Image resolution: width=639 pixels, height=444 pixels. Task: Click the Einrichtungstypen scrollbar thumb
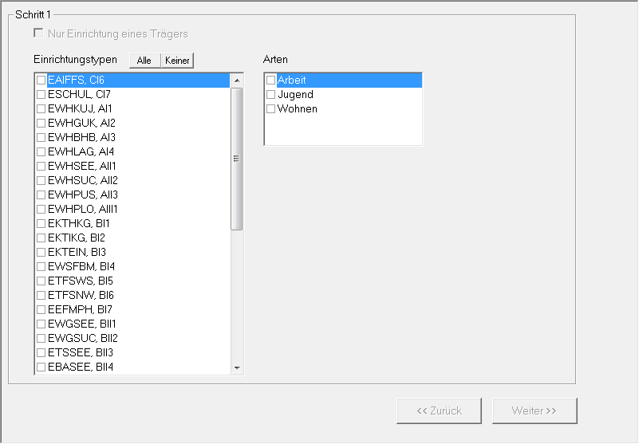click(x=236, y=158)
